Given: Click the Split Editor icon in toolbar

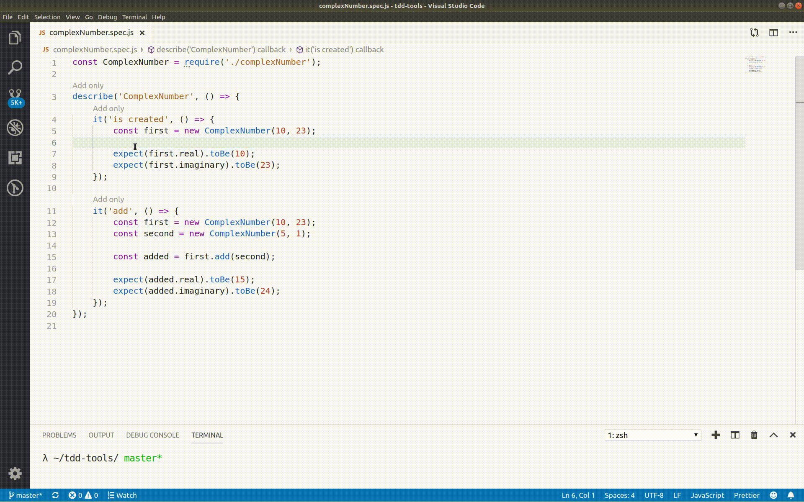Looking at the screenshot, I should click(x=774, y=32).
